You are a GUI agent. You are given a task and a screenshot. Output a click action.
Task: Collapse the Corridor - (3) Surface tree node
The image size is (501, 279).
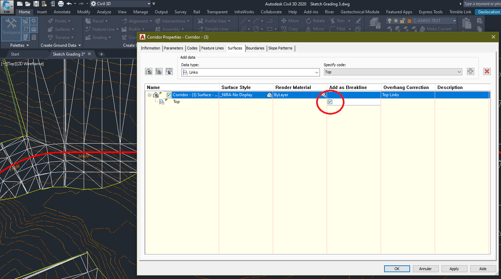tap(149, 94)
